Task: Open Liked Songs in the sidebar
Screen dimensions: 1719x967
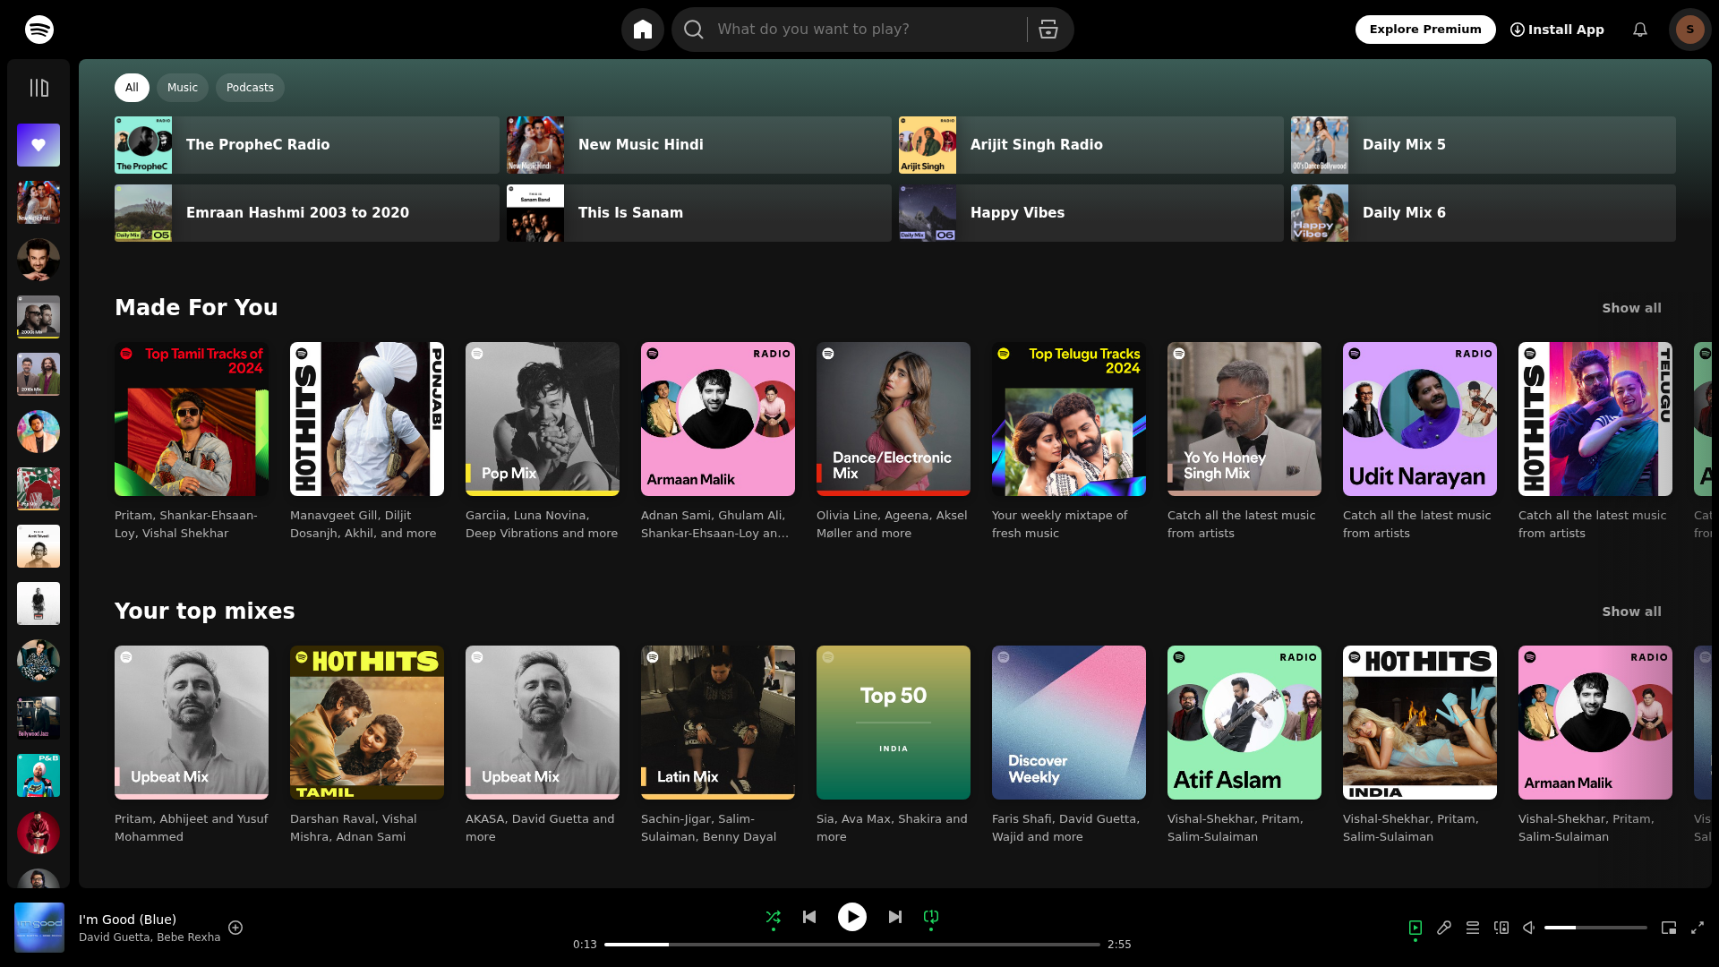Action: coord(38,145)
